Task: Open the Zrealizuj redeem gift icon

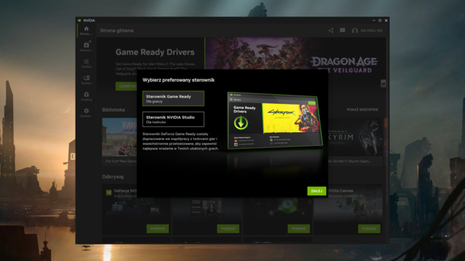Action: pyautogui.click(x=86, y=94)
